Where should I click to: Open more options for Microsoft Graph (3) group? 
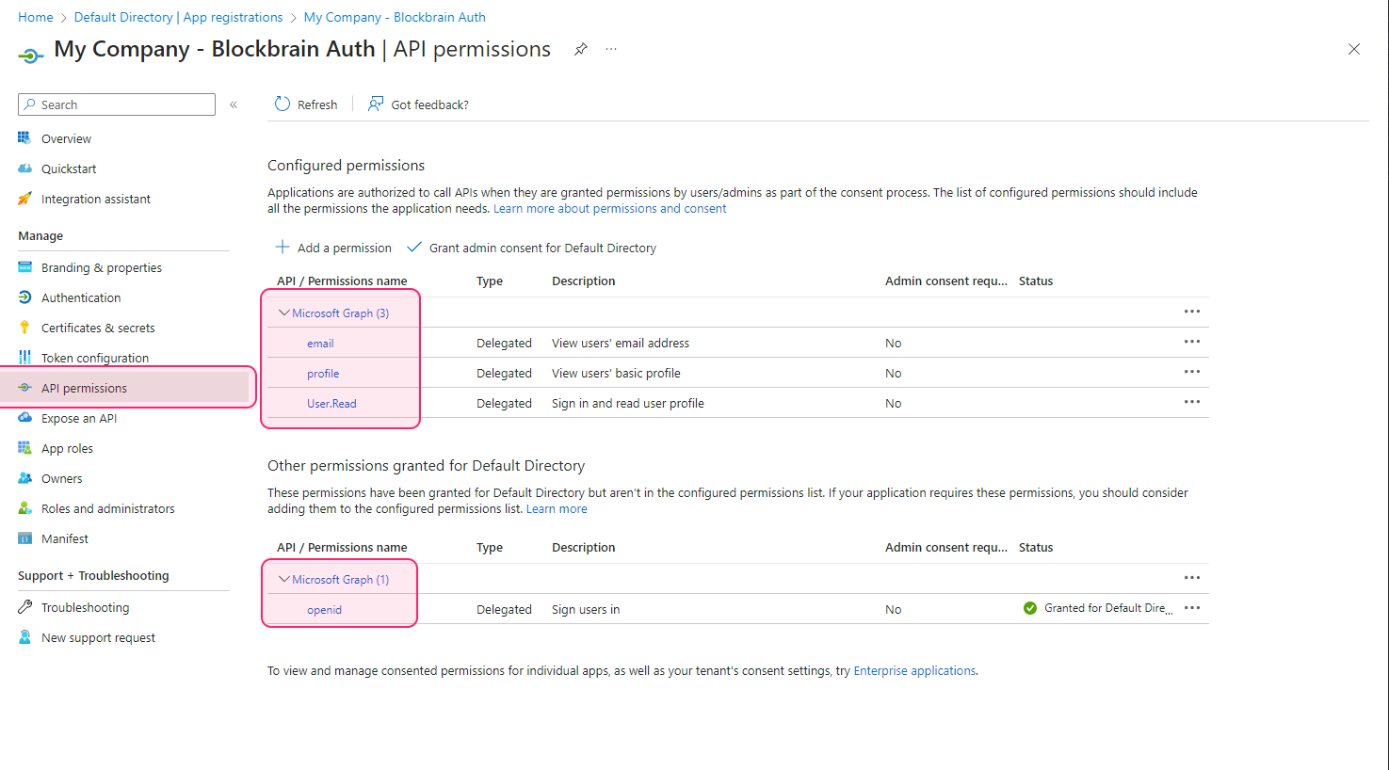(x=1192, y=312)
